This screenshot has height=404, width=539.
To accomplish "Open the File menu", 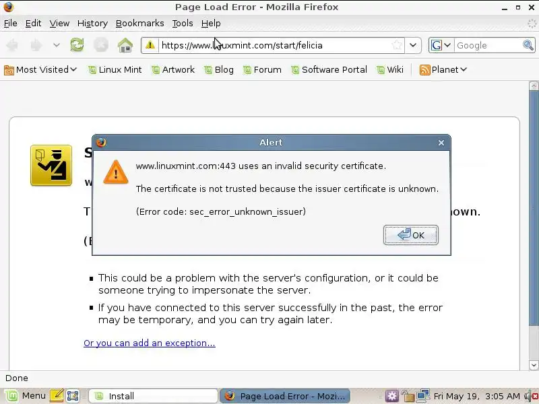I will 10,24.
